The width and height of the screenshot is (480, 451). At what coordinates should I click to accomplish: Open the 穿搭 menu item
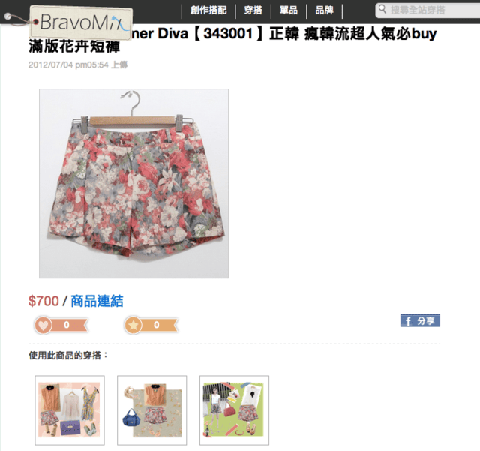(253, 10)
